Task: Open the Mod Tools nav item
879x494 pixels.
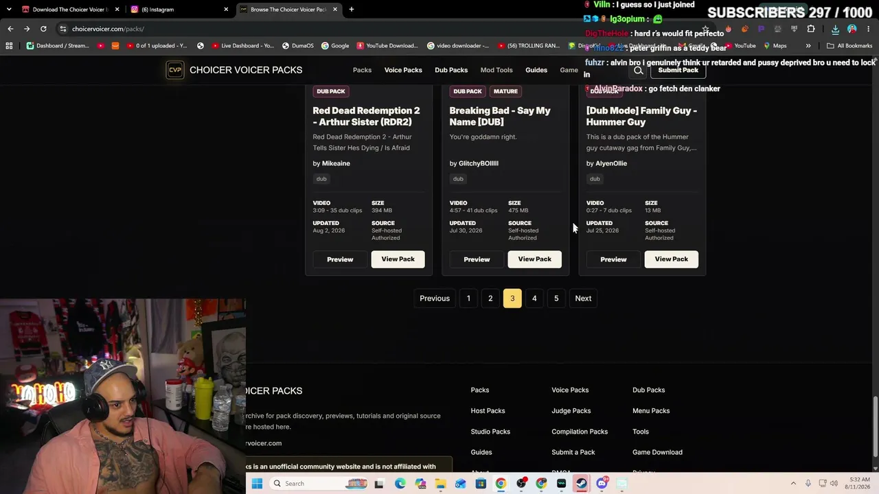Action: coord(496,70)
